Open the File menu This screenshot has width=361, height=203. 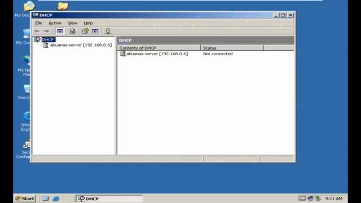tap(39, 23)
